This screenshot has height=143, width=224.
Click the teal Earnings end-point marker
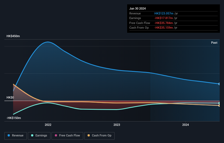219,103
